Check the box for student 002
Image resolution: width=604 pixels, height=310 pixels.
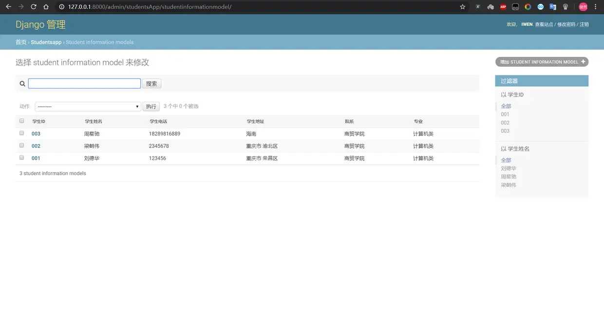tap(21, 145)
